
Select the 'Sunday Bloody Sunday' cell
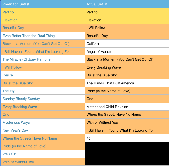[43, 99]
